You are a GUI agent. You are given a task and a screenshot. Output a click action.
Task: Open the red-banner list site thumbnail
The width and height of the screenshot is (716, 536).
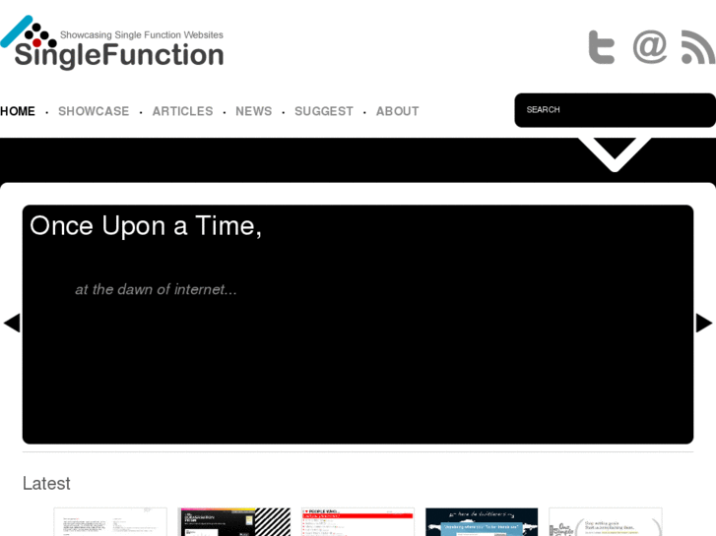tap(358, 522)
